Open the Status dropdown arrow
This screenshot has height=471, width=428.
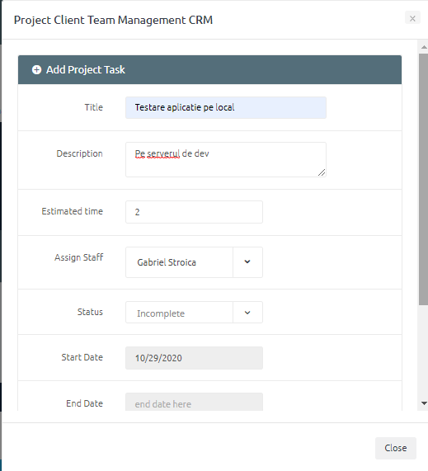pyautogui.click(x=247, y=313)
